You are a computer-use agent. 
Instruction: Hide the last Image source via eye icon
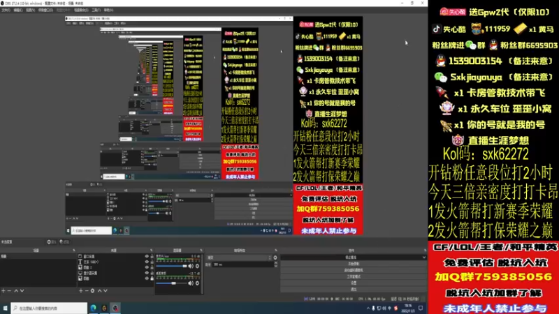point(147,278)
